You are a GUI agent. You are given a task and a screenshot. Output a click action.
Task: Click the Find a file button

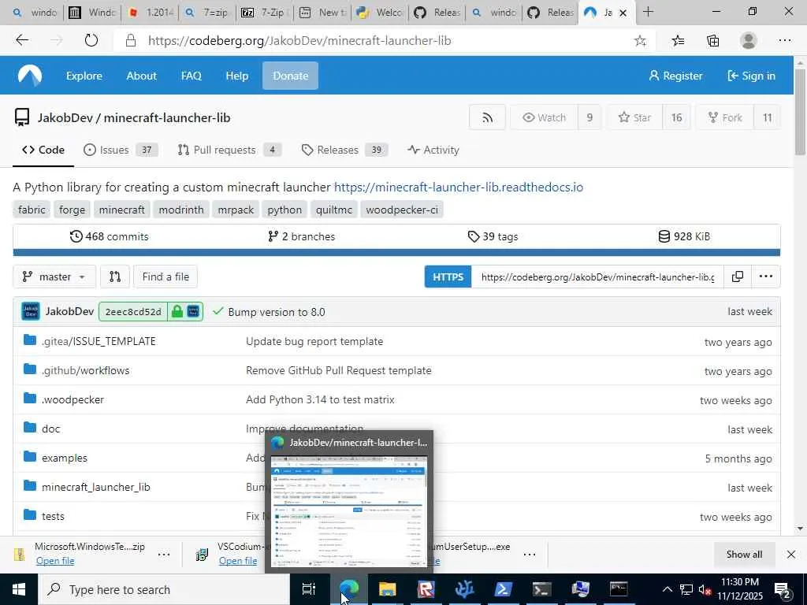[165, 277]
